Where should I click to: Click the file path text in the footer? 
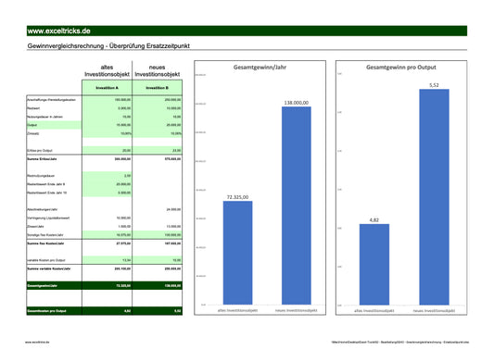tap(400, 343)
